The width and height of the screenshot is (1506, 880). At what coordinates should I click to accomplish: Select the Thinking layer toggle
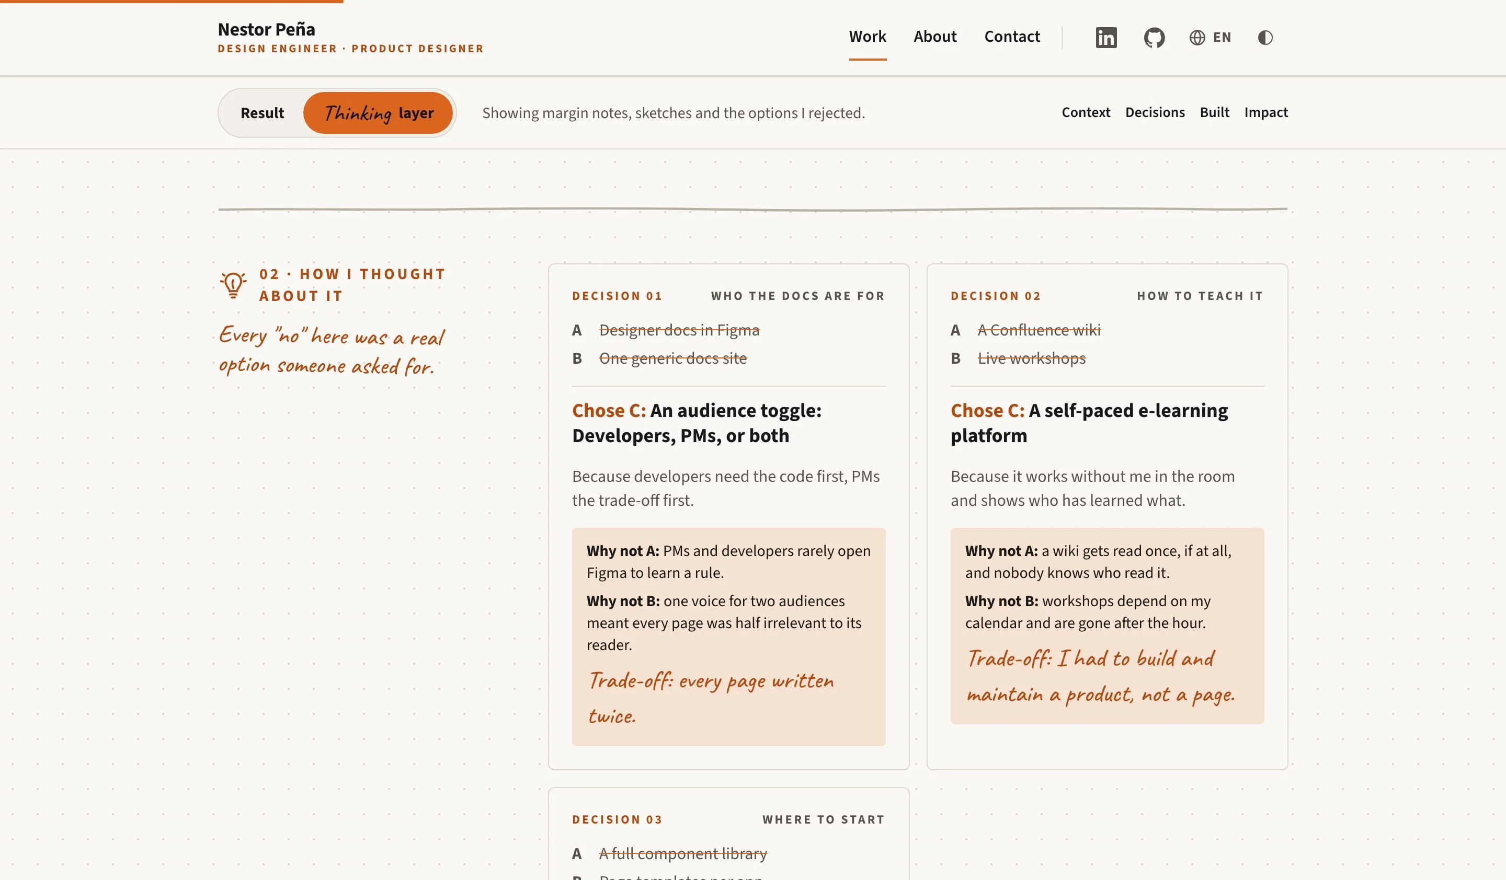(378, 113)
